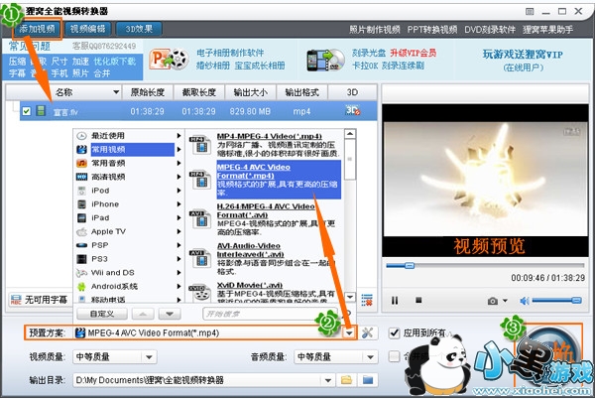Screen dimensions: 595x399
Task: Open 输出目录 path dropdown arrow
Action: [328, 380]
